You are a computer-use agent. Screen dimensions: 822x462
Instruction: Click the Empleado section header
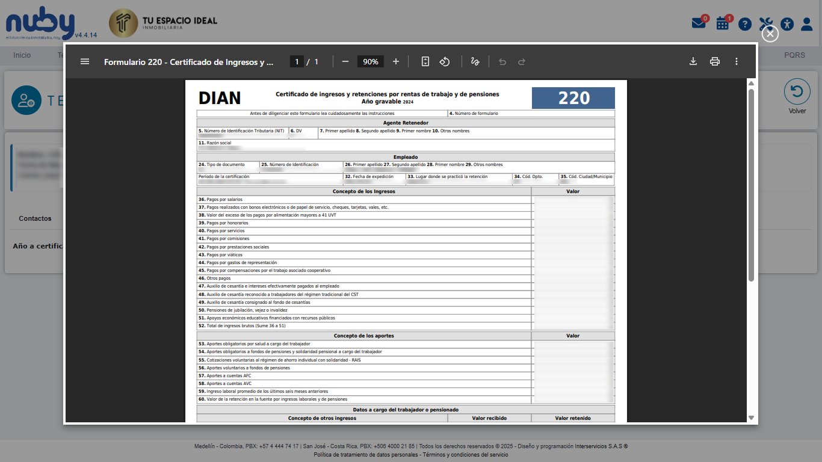pyautogui.click(x=406, y=157)
